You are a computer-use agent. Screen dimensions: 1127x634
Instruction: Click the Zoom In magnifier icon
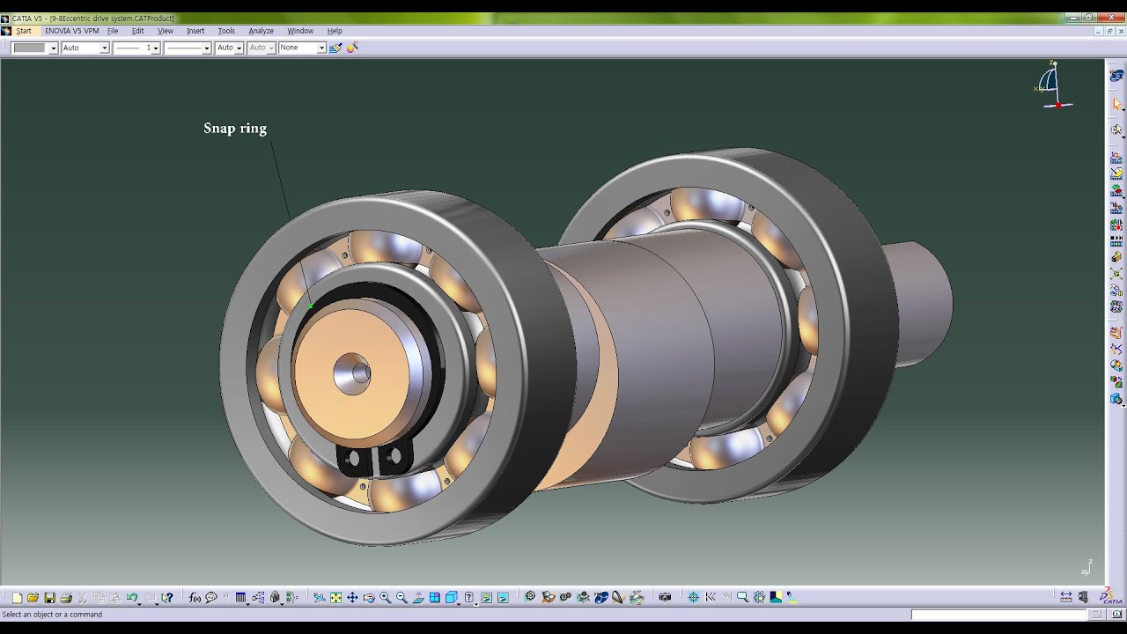(386, 598)
